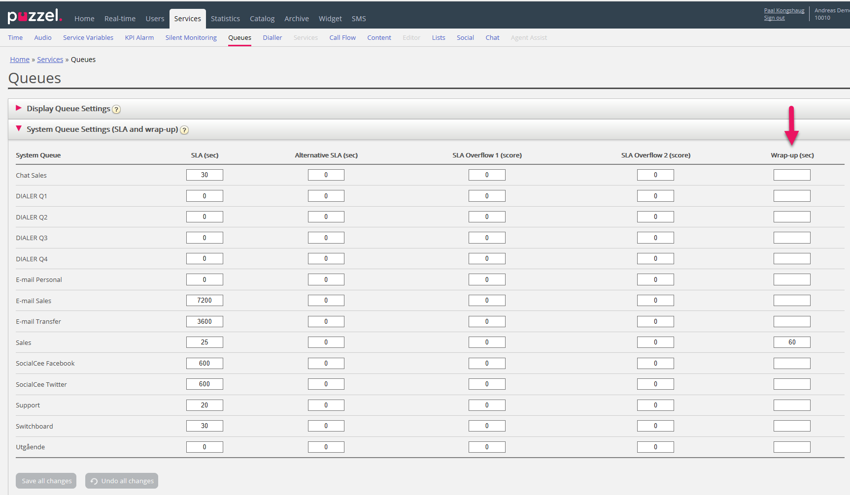
Task: Open the KPI Alarm submenu
Action: coord(139,38)
